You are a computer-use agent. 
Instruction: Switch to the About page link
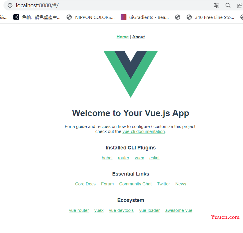[x=139, y=37]
